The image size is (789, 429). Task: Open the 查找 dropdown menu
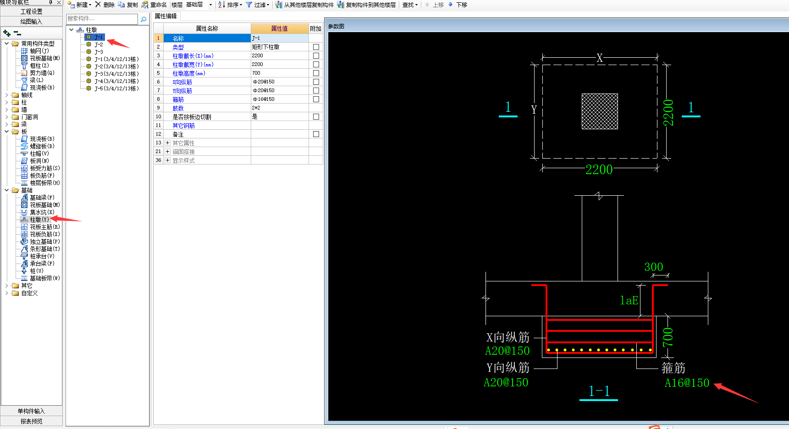point(410,5)
